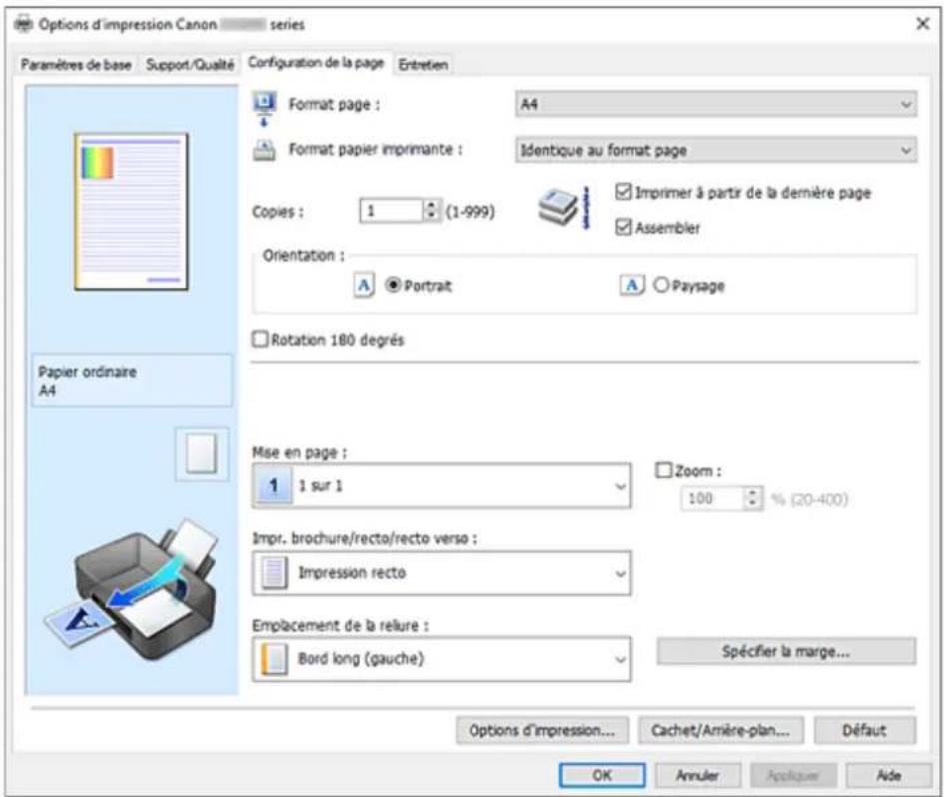This screenshot has width=944, height=797.
Task: Click the Paysage orientation A icon
Action: pos(632,285)
